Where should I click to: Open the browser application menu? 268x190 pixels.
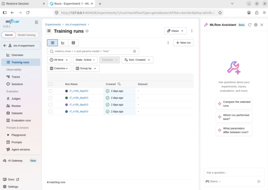point(264,12)
